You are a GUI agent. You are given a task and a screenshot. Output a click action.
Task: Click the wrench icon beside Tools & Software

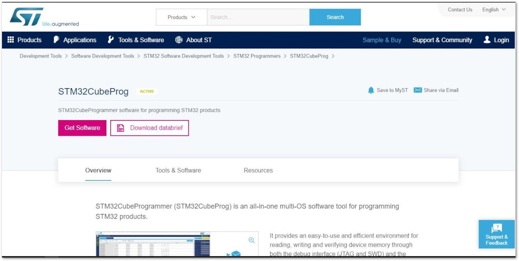coord(111,40)
